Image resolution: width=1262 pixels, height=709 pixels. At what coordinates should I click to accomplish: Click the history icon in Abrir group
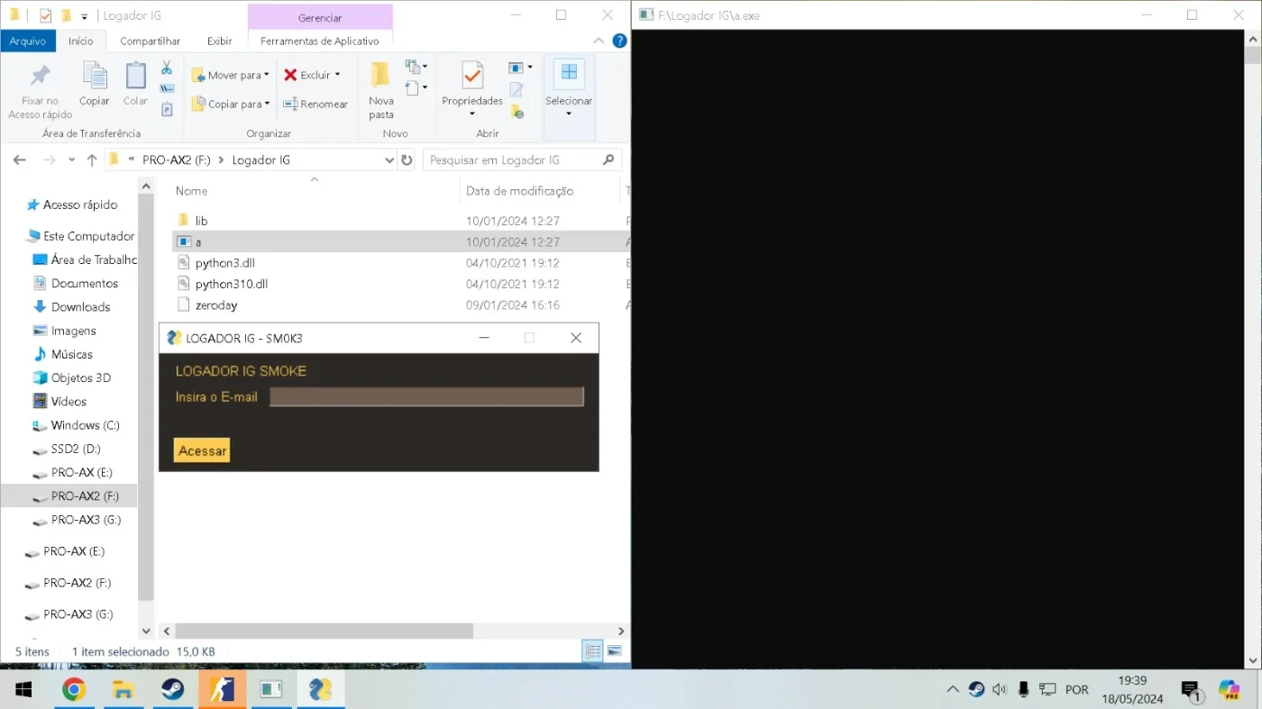click(x=517, y=112)
